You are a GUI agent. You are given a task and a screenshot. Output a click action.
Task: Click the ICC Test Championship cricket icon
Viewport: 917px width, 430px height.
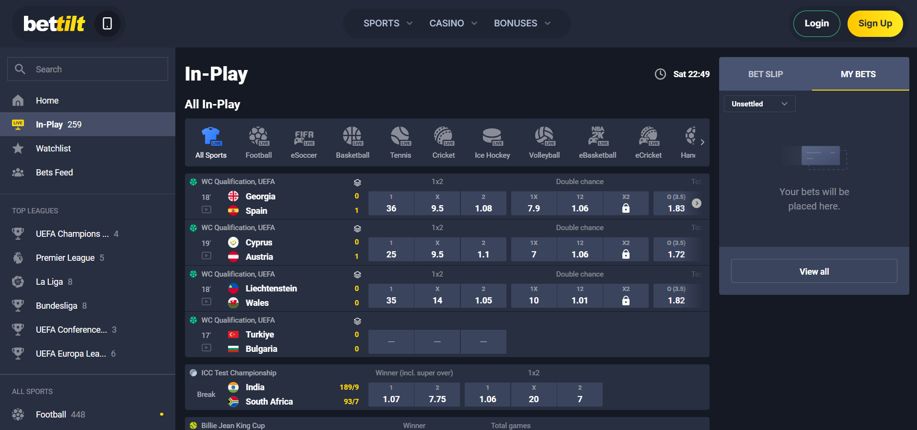tap(194, 373)
